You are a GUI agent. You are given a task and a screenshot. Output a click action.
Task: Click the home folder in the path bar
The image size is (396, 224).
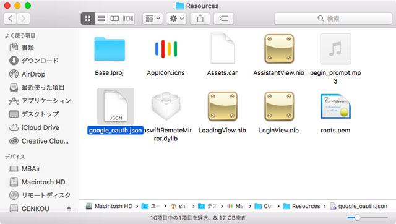click(x=179, y=206)
